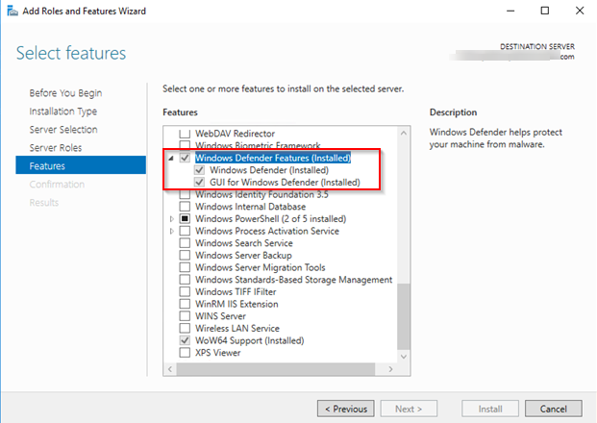Open the Server Roles page
The image size is (597, 423).
click(56, 148)
